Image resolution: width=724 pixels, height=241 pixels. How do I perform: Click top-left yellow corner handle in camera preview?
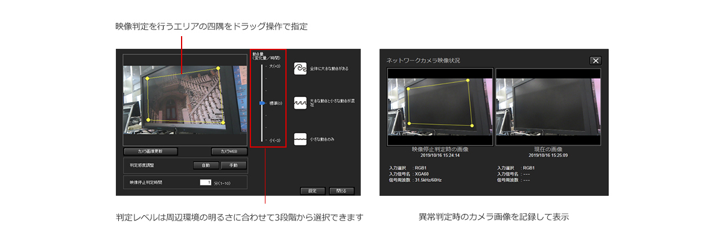click(x=147, y=77)
